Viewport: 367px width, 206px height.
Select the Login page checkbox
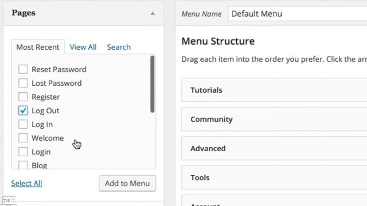click(23, 152)
